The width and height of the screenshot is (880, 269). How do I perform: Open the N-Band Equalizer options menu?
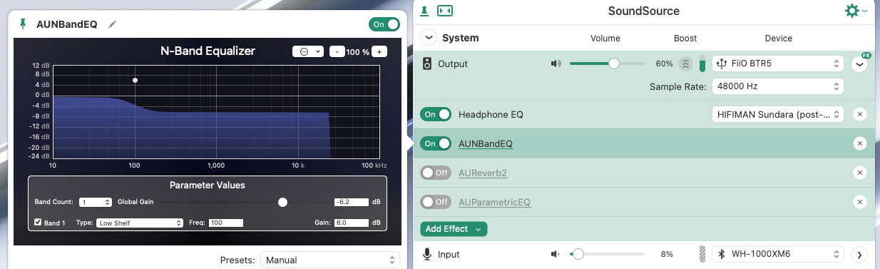[x=308, y=51]
